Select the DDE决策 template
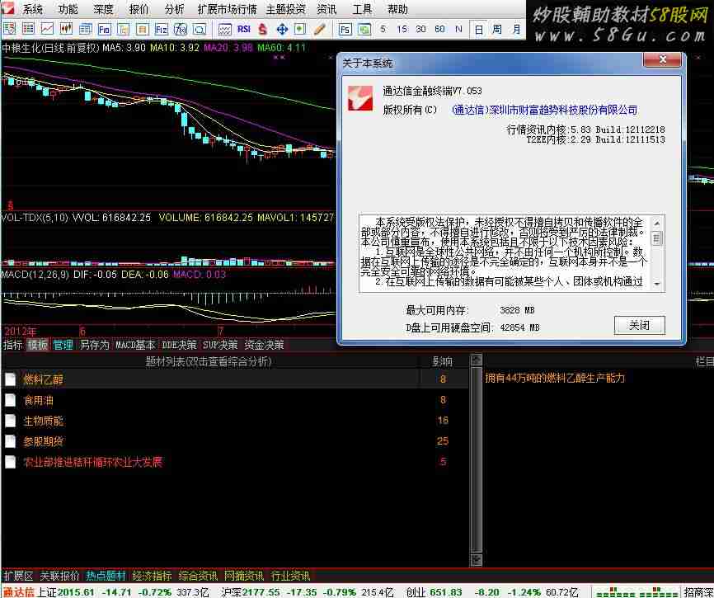 [180, 345]
